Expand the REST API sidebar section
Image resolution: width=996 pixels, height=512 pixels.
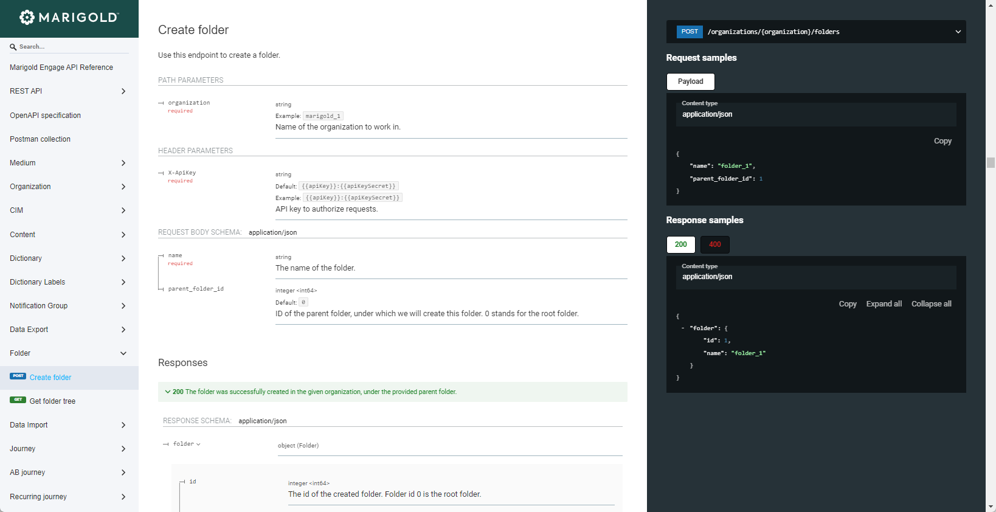123,91
